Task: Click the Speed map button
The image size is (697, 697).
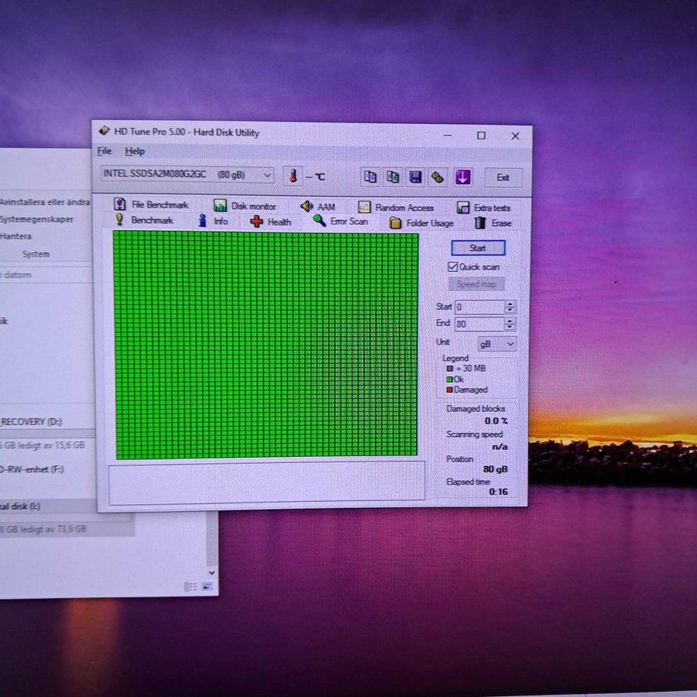Action: pyautogui.click(x=476, y=284)
